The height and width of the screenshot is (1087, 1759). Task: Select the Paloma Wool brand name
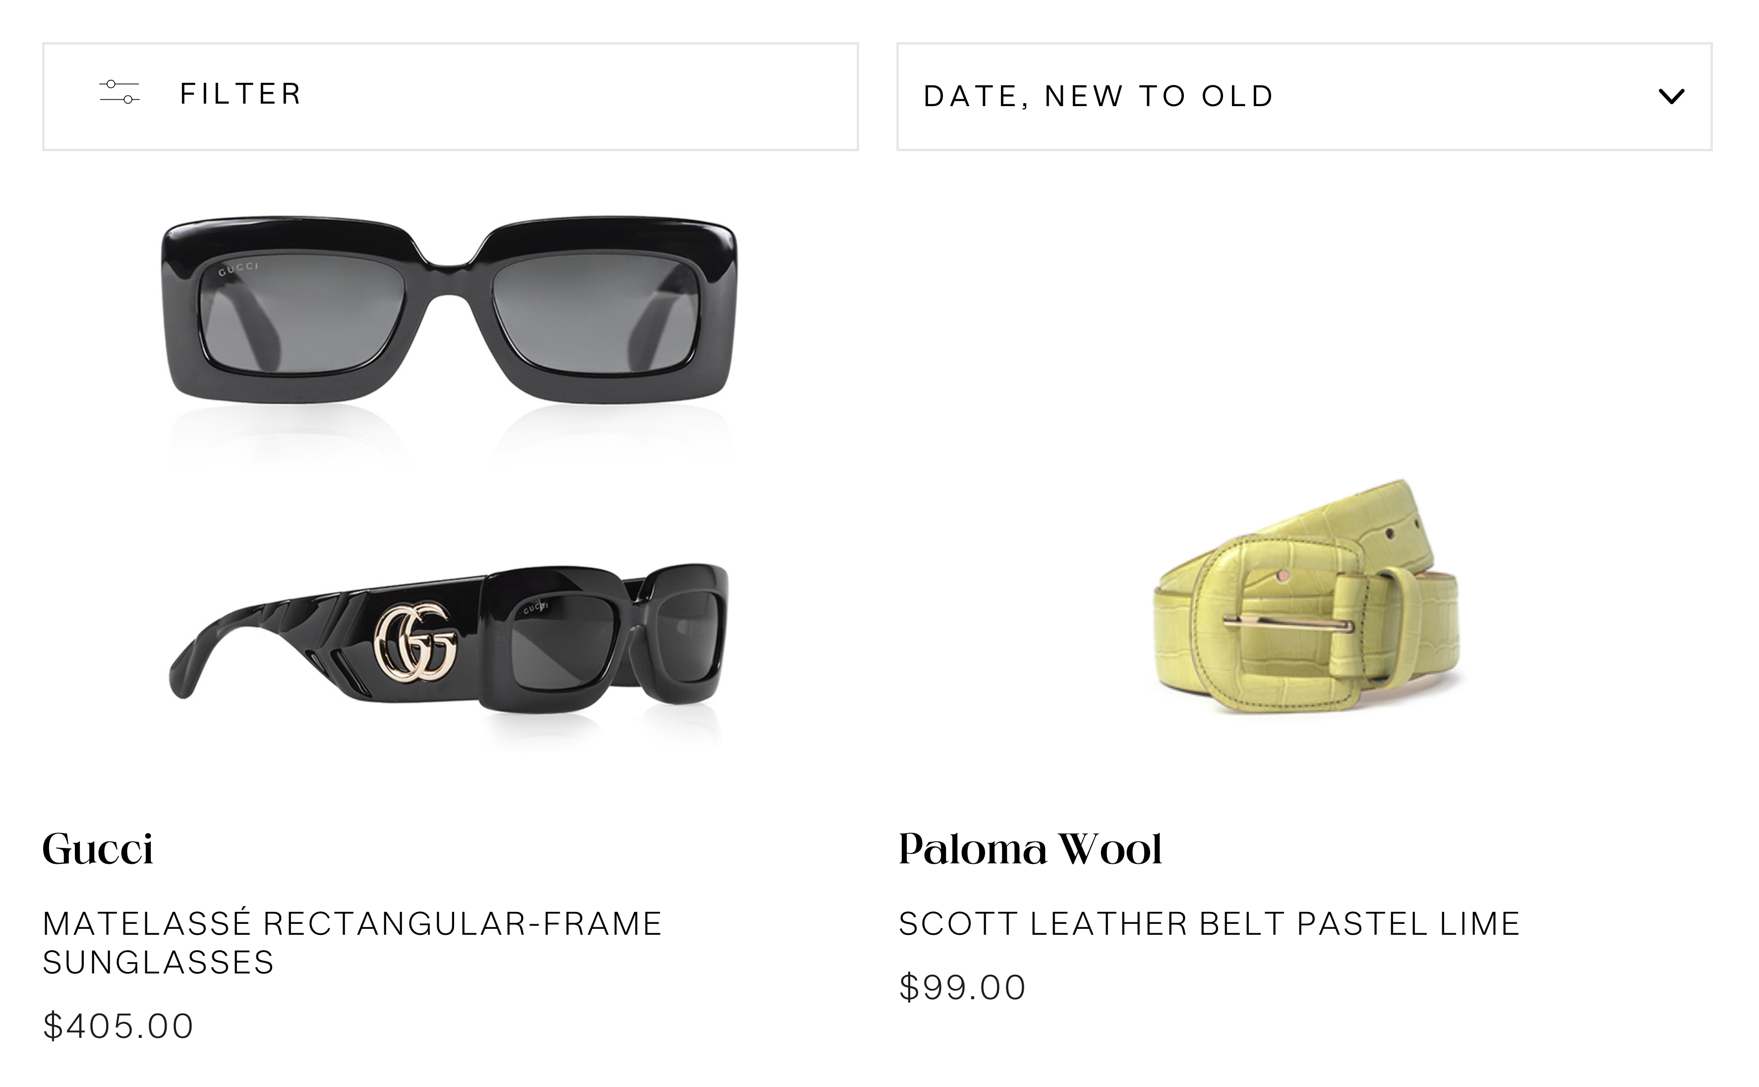coord(1030,849)
